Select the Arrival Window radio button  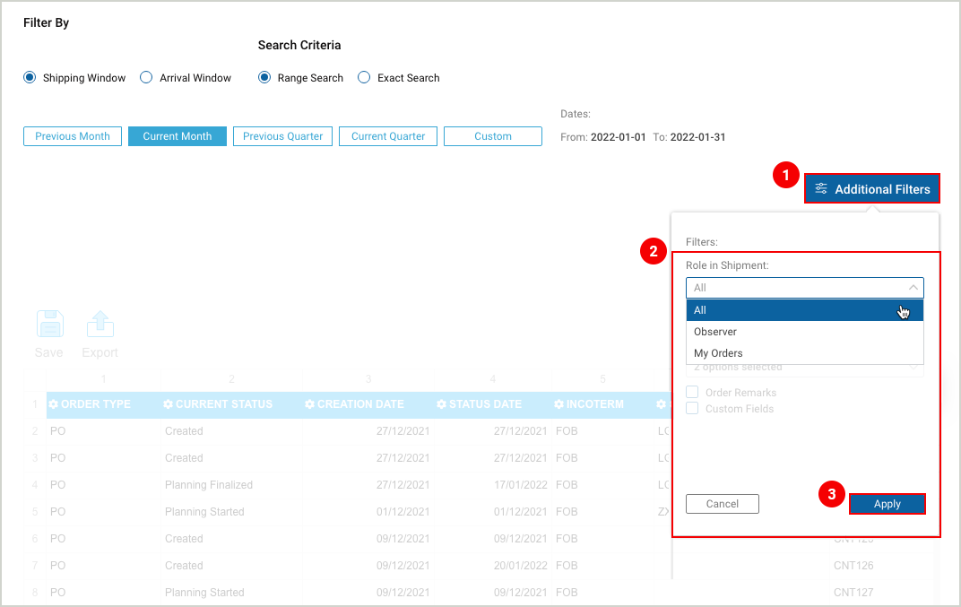tap(146, 77)
